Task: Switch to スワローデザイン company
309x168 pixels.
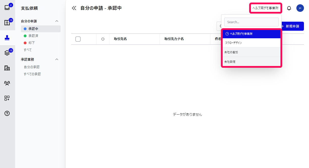Action: click(x=251, y=43)
